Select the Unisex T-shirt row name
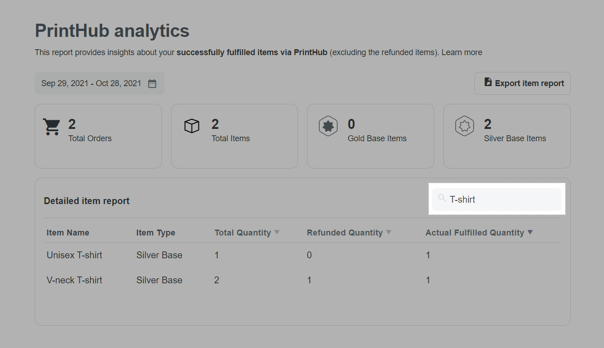Screen dimensions: 604x348 pos(74,255)
